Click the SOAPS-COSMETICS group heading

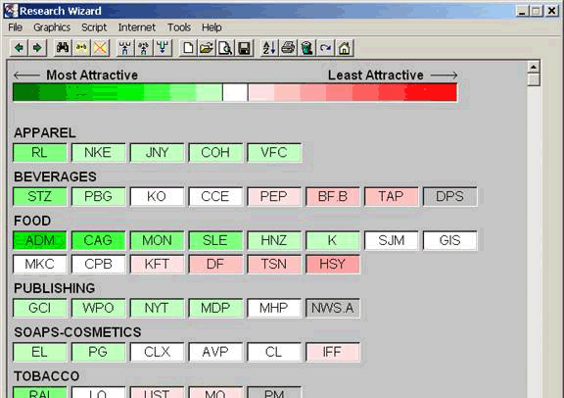coord(77,332)
